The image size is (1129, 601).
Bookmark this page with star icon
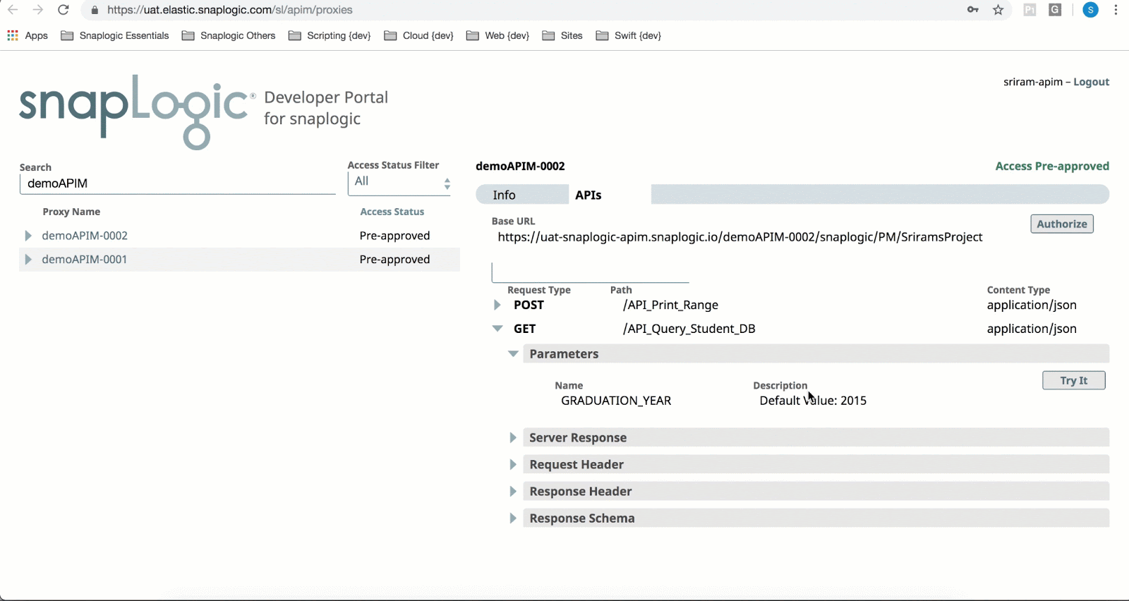(998, 10)
